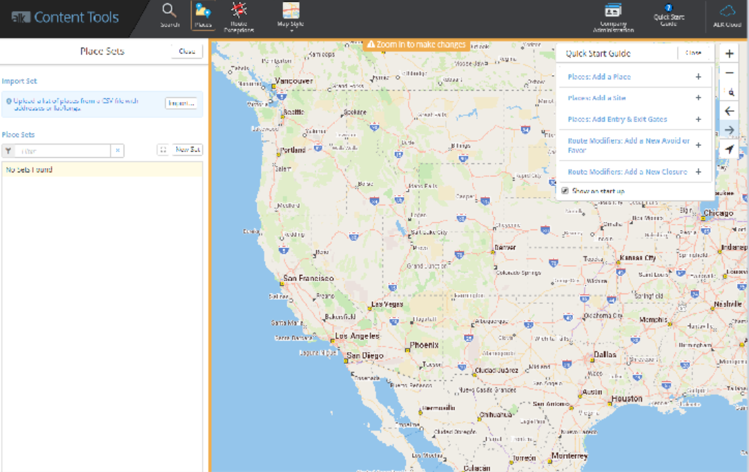Open Quick Start Guide from top bar
Screen dimensions: 749x472
click(668, 15)
